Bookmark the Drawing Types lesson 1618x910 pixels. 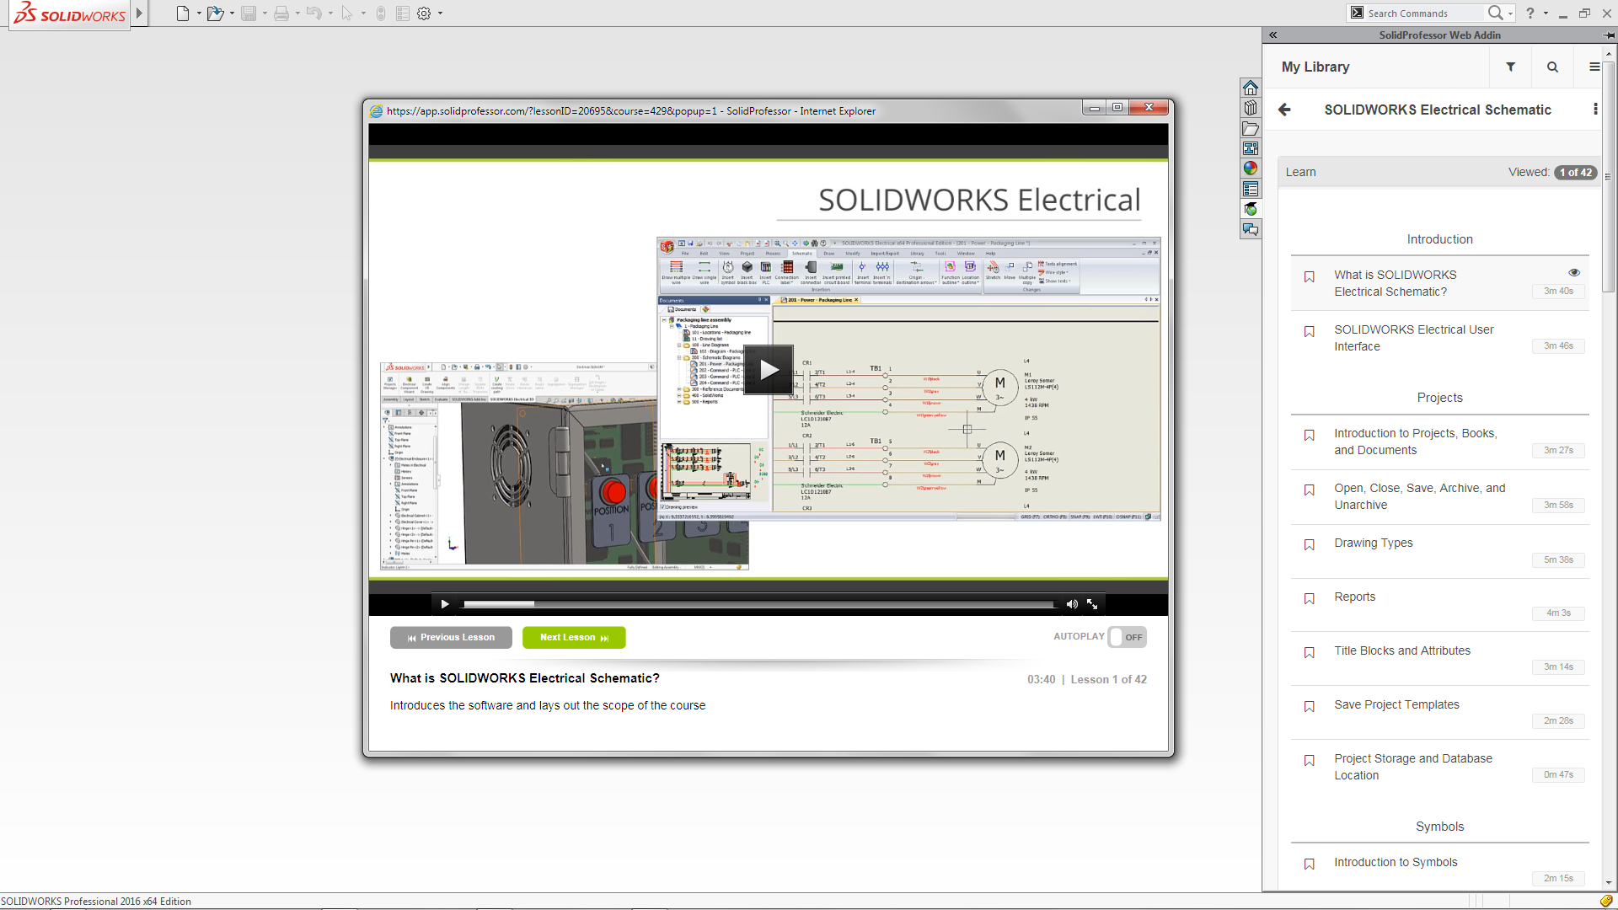coord(1309,545)
